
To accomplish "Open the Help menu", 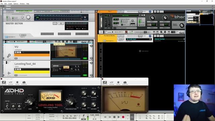I will 28,4.
